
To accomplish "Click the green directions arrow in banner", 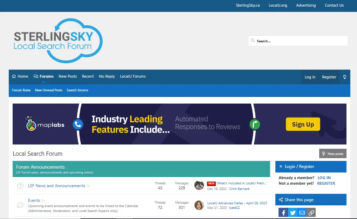I will pyautogui.click(x=255, y=125).
